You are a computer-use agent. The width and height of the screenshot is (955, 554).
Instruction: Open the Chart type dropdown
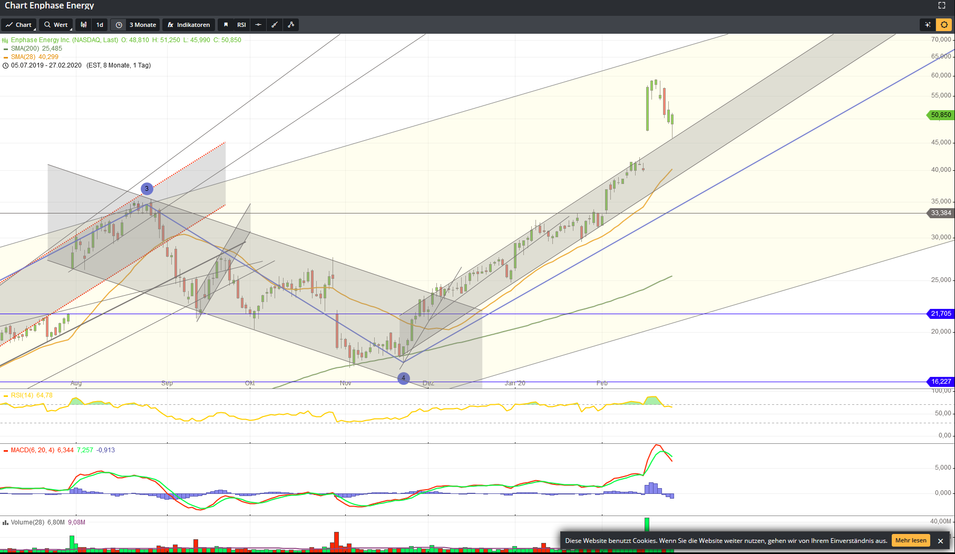pos(19,25)
